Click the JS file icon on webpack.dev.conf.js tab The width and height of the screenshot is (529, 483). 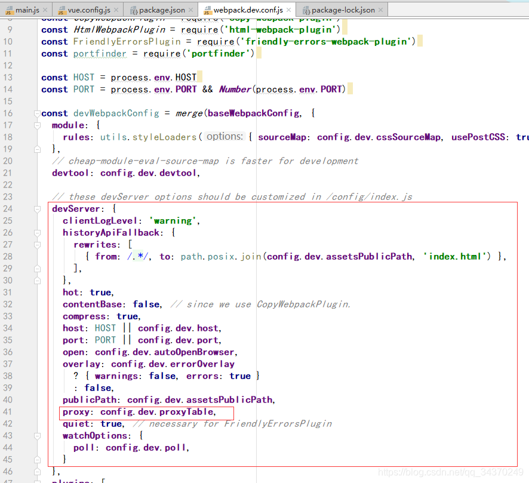tap(207, 11)
